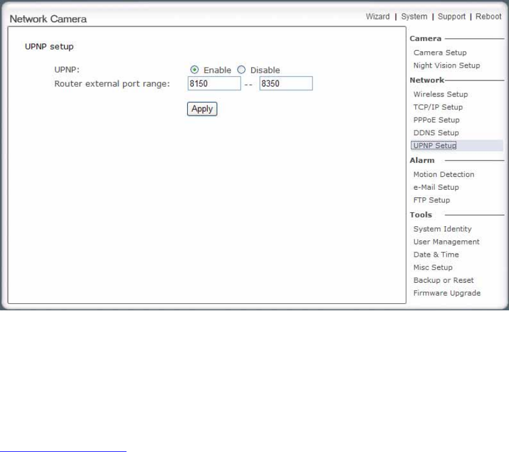Open FTP Setup
The height and width of the screenshot is (452, 509).
click(x=431, y=200)
